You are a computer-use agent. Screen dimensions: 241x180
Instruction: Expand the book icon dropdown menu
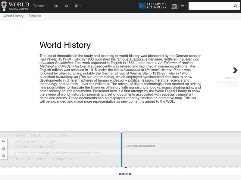pos(78,6)
